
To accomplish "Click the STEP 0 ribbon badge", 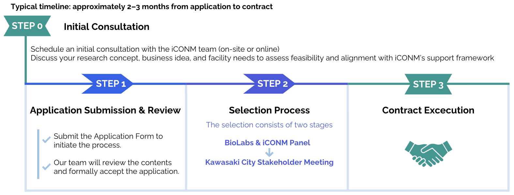I will [x=27, y=26].
